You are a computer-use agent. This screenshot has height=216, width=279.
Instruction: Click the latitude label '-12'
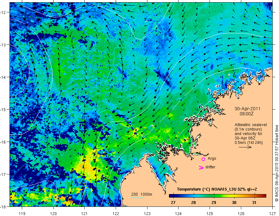pos(3,12)
